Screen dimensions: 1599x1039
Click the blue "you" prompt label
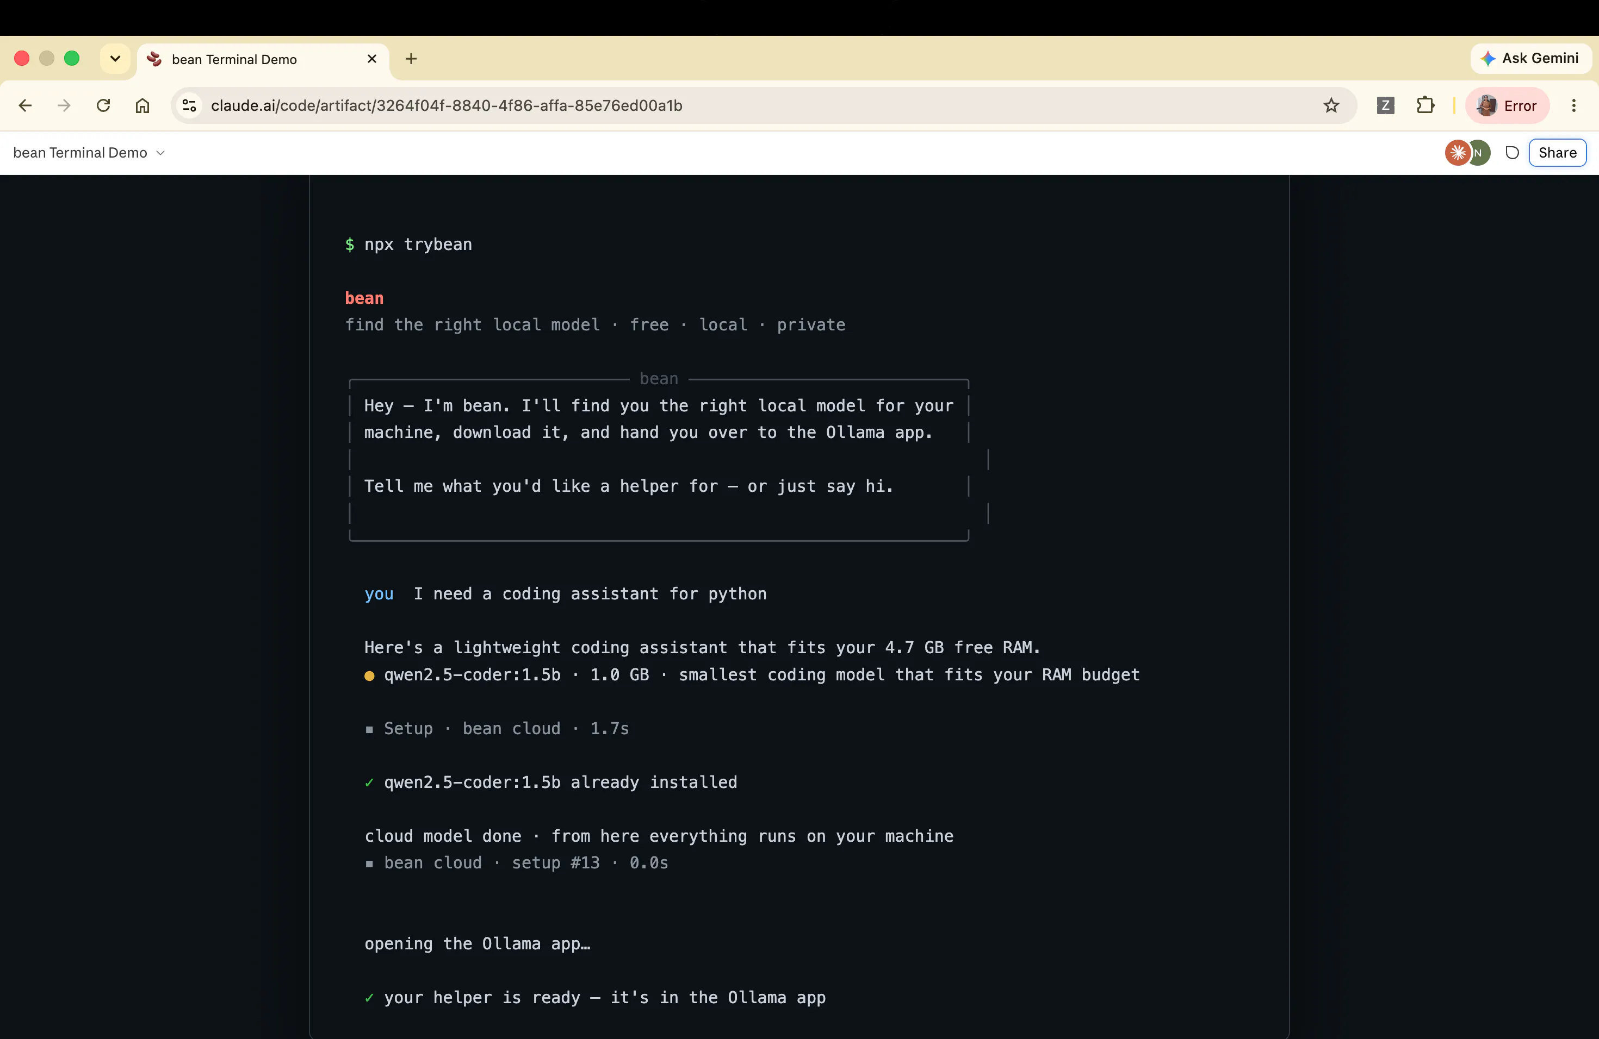(379, 594)
